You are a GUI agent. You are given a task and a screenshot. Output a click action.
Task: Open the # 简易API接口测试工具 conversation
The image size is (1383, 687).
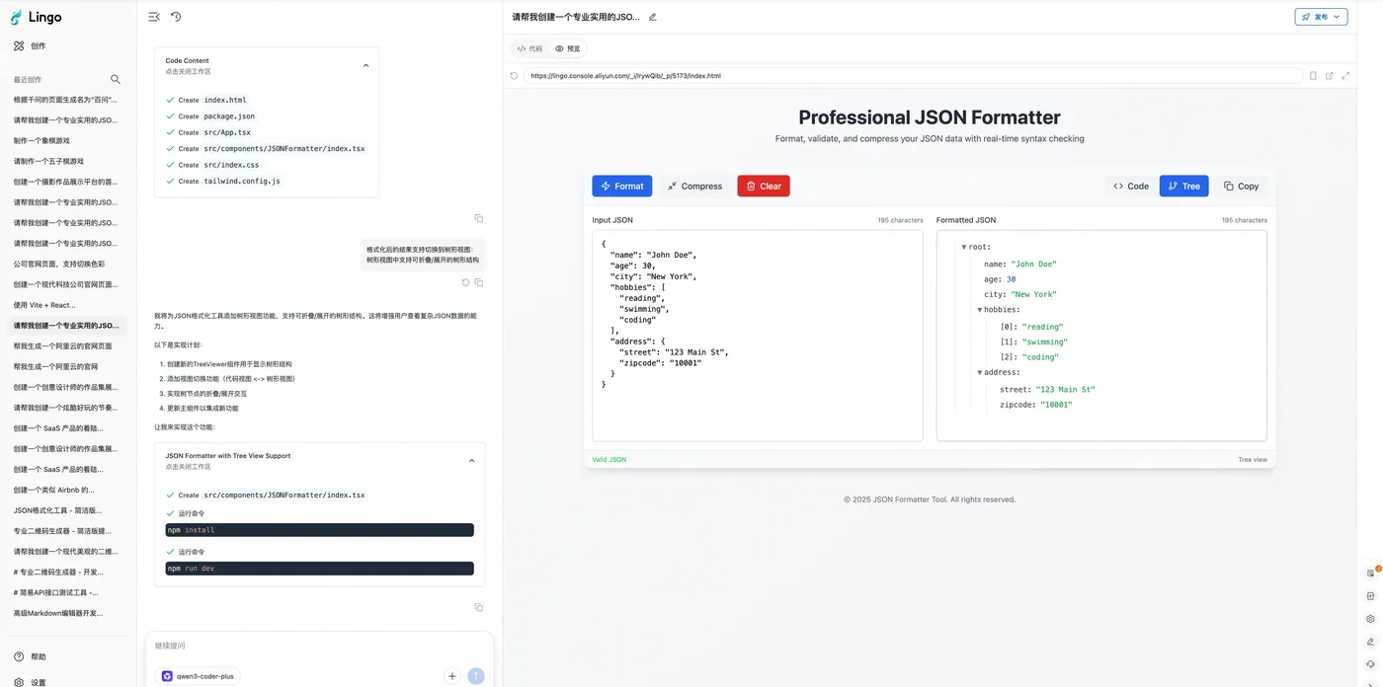(x=56, y=592)
